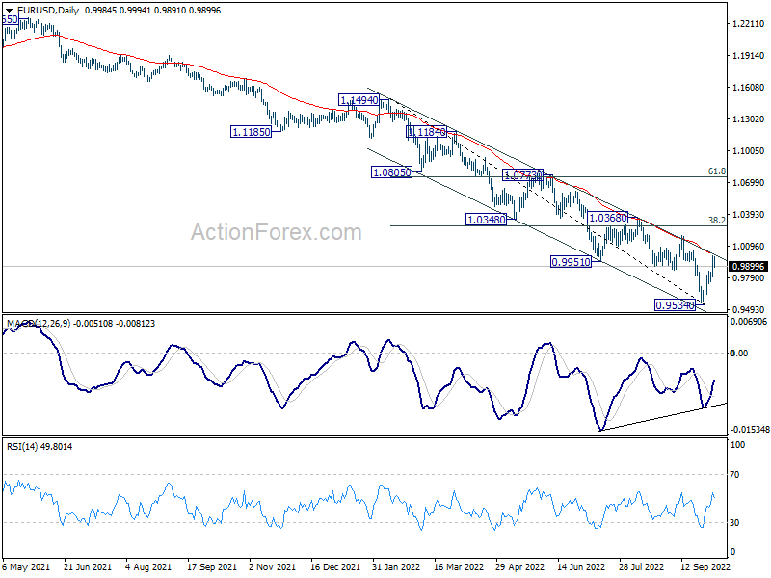Click the 2 Nov 2021 date label

click(272, 567)
